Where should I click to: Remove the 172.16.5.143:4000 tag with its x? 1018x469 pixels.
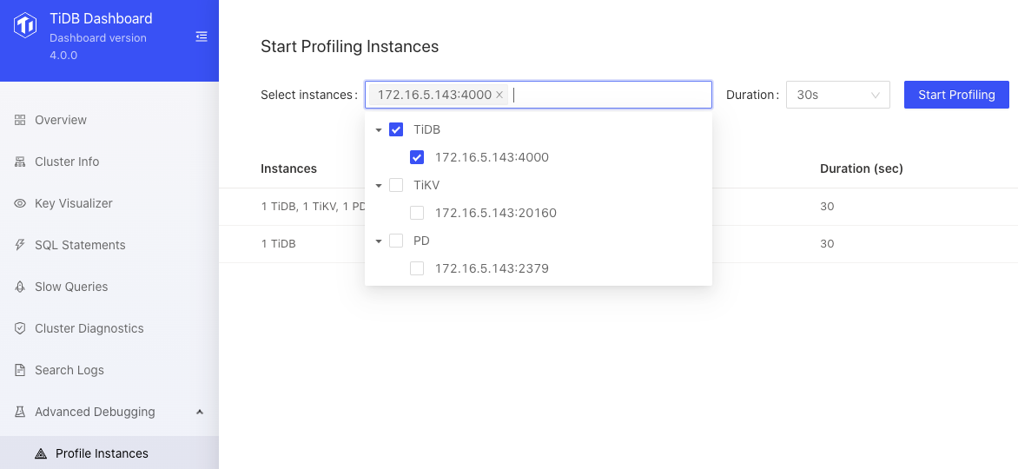point(499,95)
